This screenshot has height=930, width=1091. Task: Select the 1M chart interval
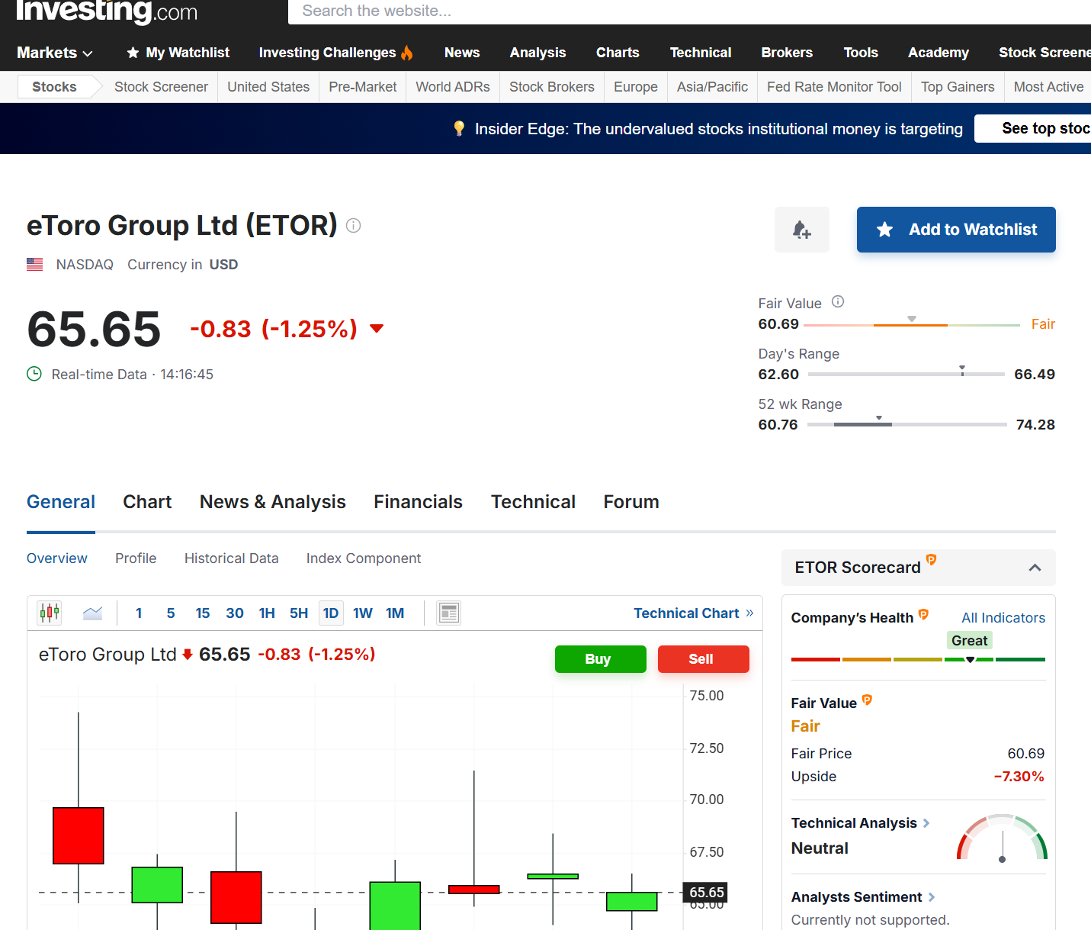coord(395,613)
